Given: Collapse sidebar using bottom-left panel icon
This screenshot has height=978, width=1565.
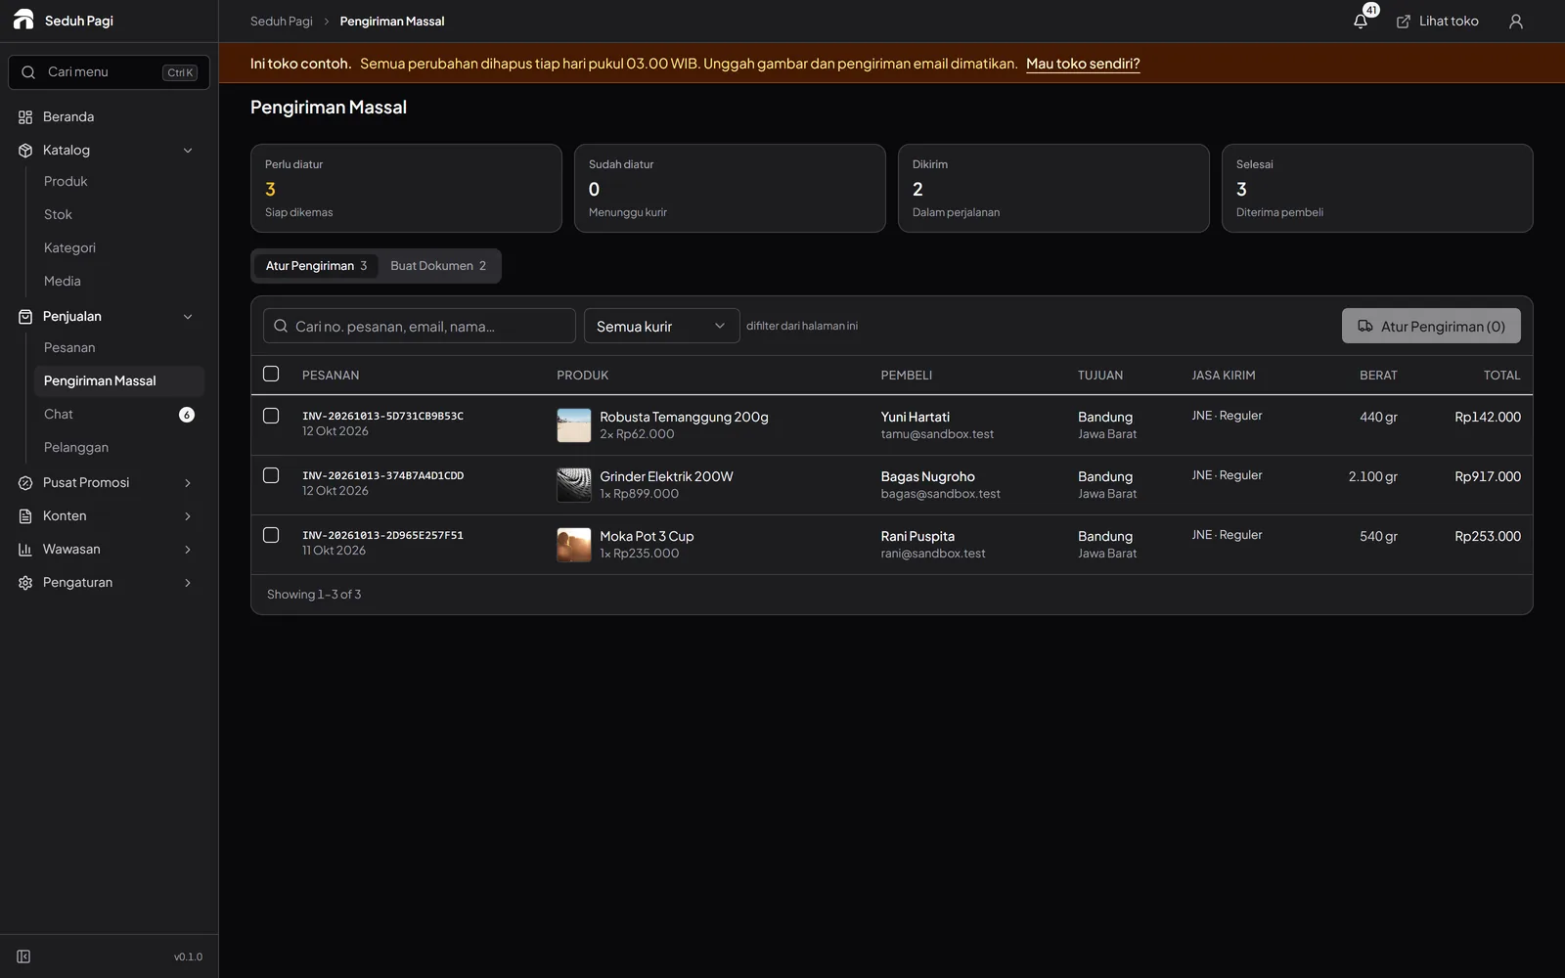Looking at the screenshot, I should (x=23, y=956).
